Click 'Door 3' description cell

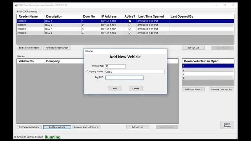tap(63, 29)
